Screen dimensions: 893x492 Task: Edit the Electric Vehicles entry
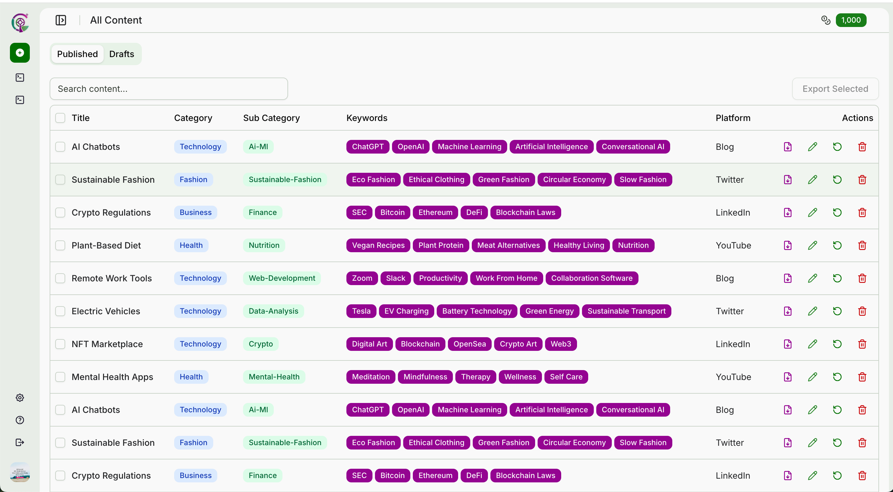[812, 311]
